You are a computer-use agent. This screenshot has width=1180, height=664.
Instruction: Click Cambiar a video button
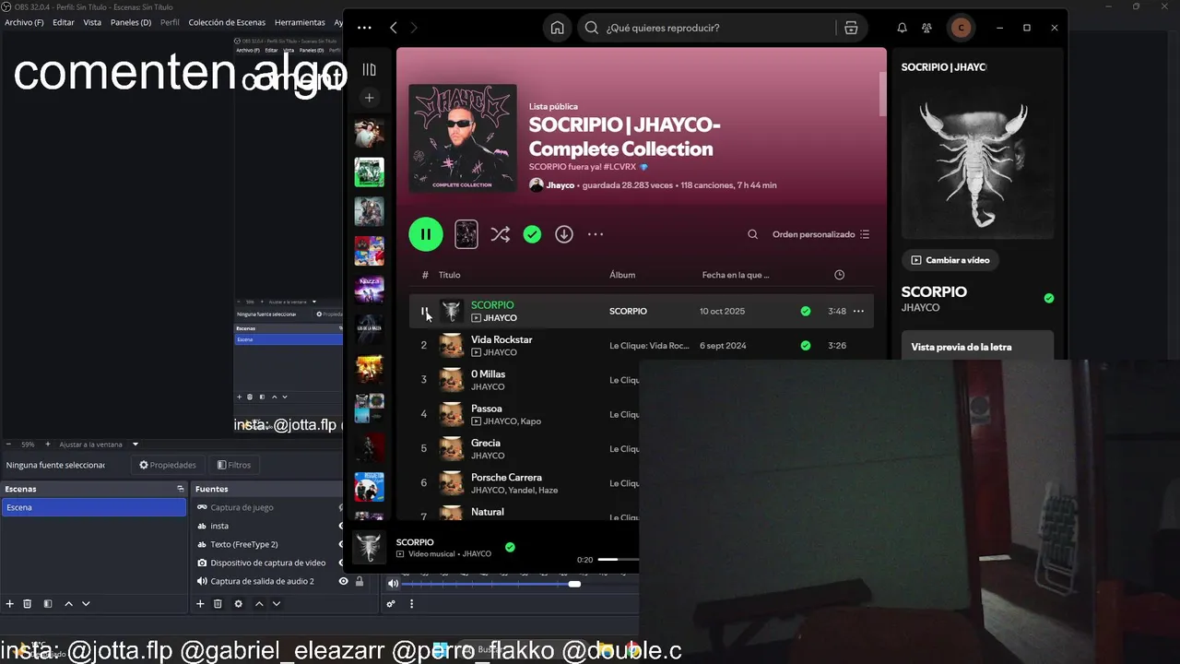(950, 260)
